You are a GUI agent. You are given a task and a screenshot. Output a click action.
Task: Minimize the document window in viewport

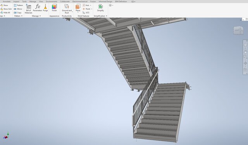click(x=243, y=19)
